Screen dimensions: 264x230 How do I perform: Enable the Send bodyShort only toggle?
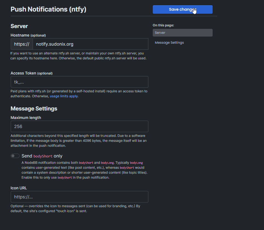15,156
